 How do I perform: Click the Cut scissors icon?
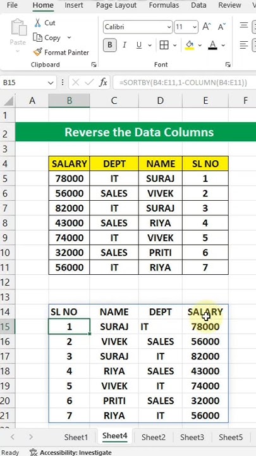[38, 23]
